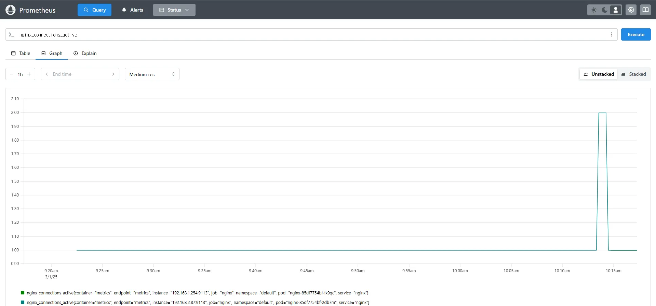Decrease the range with minus icon
This screenshot has width=656, height=306.
point(12,74)
